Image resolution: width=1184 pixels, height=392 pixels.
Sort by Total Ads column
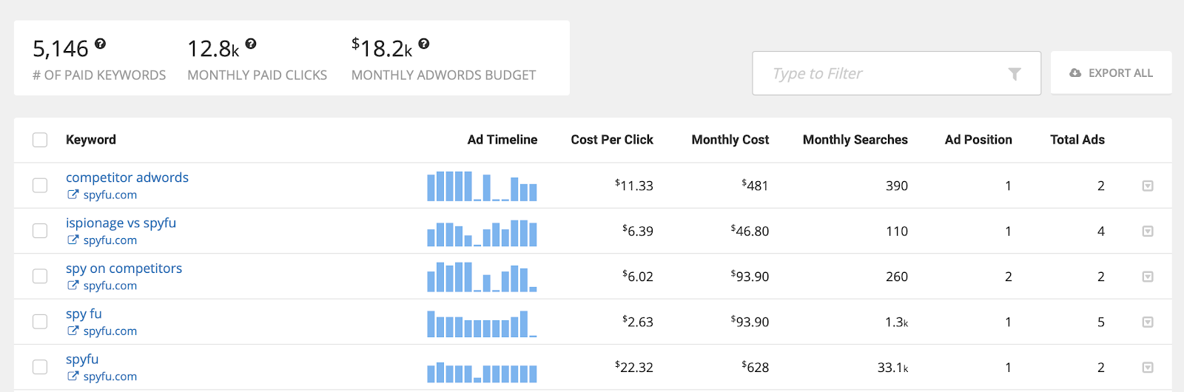tap(1077, 140)
